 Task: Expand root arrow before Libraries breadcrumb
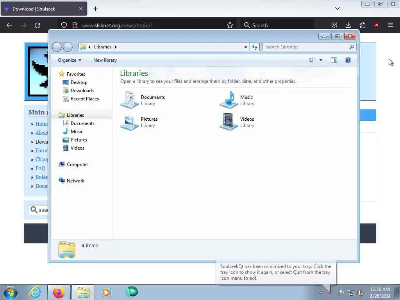click(x=89, y=47)
